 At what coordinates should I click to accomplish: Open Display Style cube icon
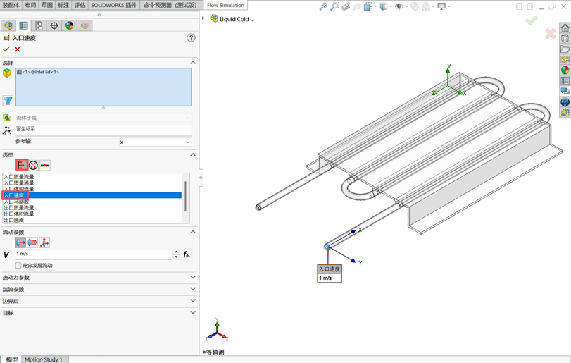point(384,6)
